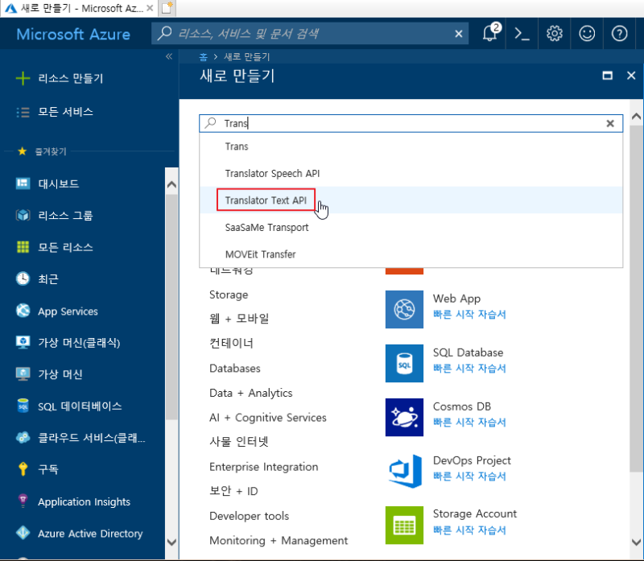
Task: Click the DevOps Project tile icon
Action: point(404,471)
